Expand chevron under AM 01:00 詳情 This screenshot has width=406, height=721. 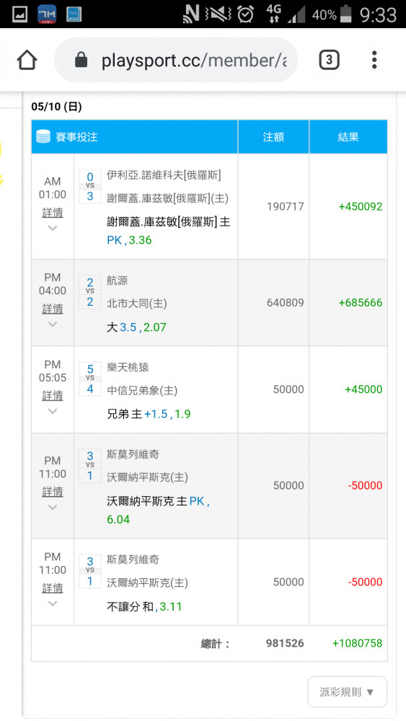(53, 228)
